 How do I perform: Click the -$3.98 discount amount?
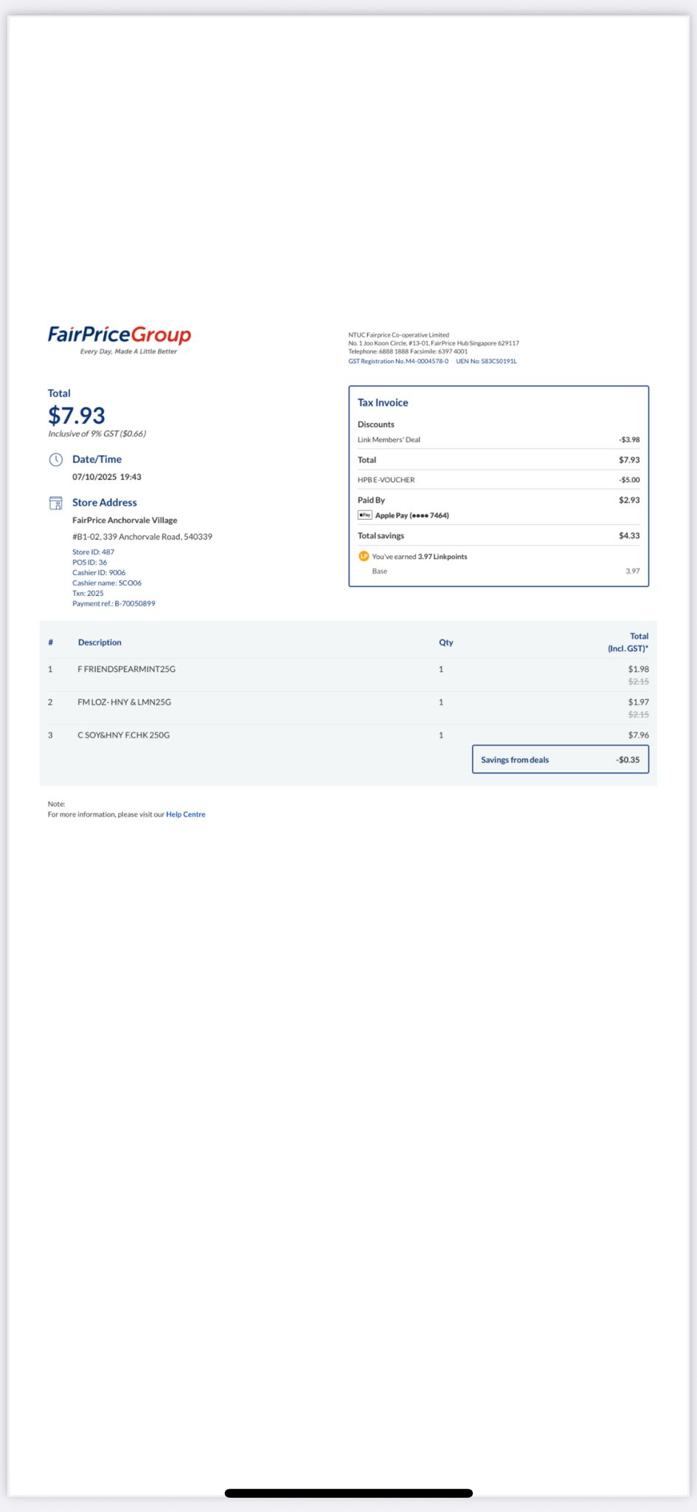629,439
